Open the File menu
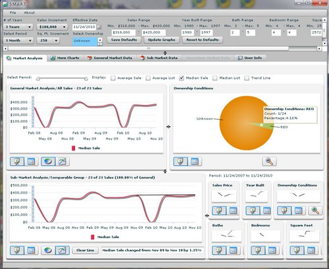The width and height of the screenshot is (329, 269). coord(13,12)
